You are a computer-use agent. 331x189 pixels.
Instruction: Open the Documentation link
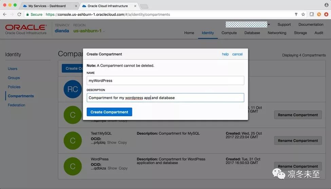pos(311,24)
